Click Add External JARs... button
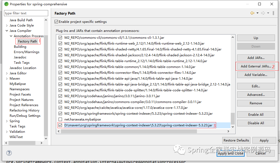The image size is (280, 163). 256,66
